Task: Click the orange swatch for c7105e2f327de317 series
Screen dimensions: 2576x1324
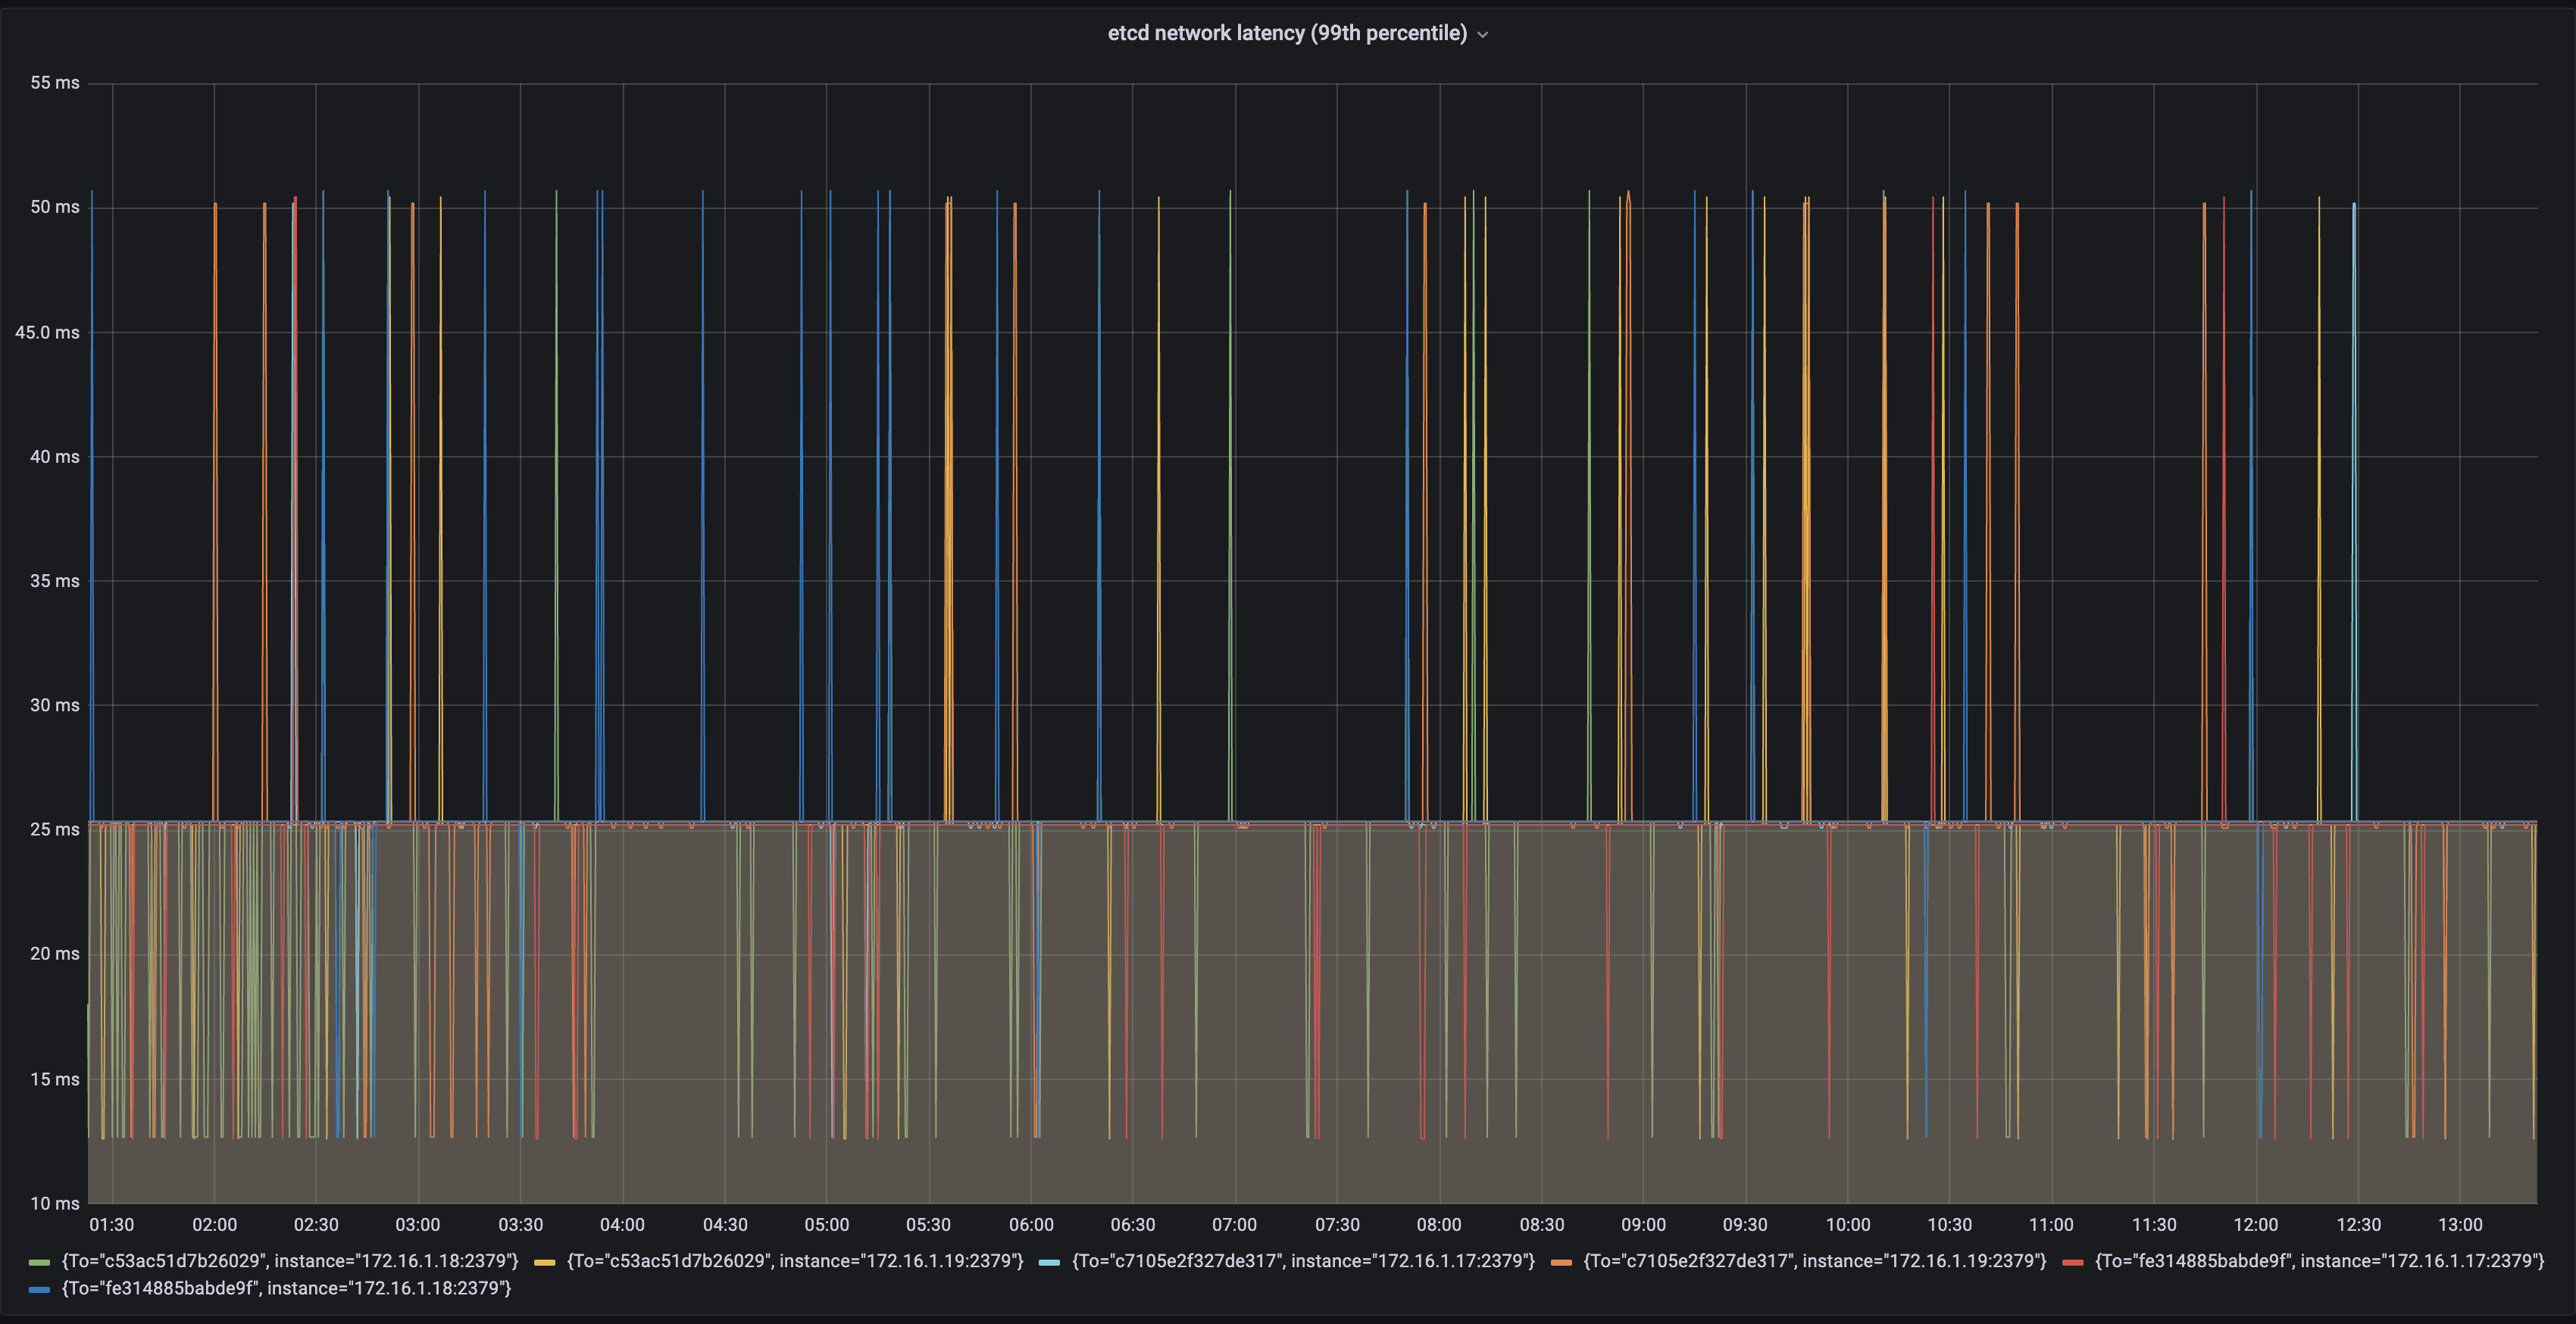Action: (1564, 1261)
